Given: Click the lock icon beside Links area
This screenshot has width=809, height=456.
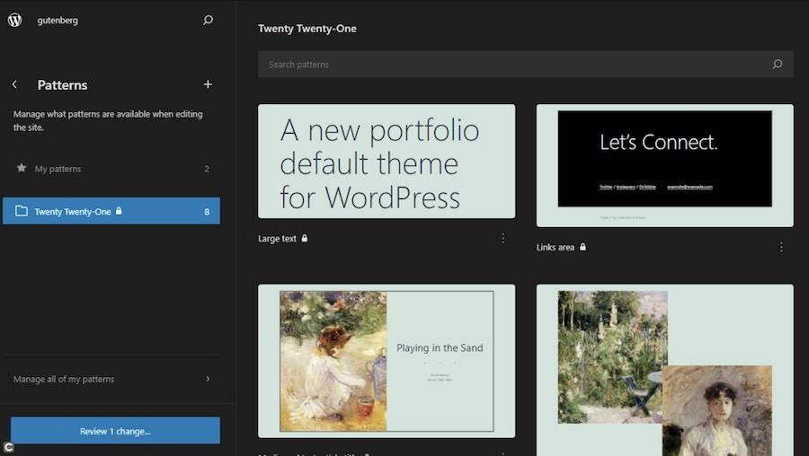Looking at the screenshot, I should (x=582, y=247).
